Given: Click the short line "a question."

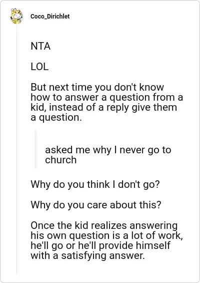Looking at the screenshot, I should click(55, 118).
